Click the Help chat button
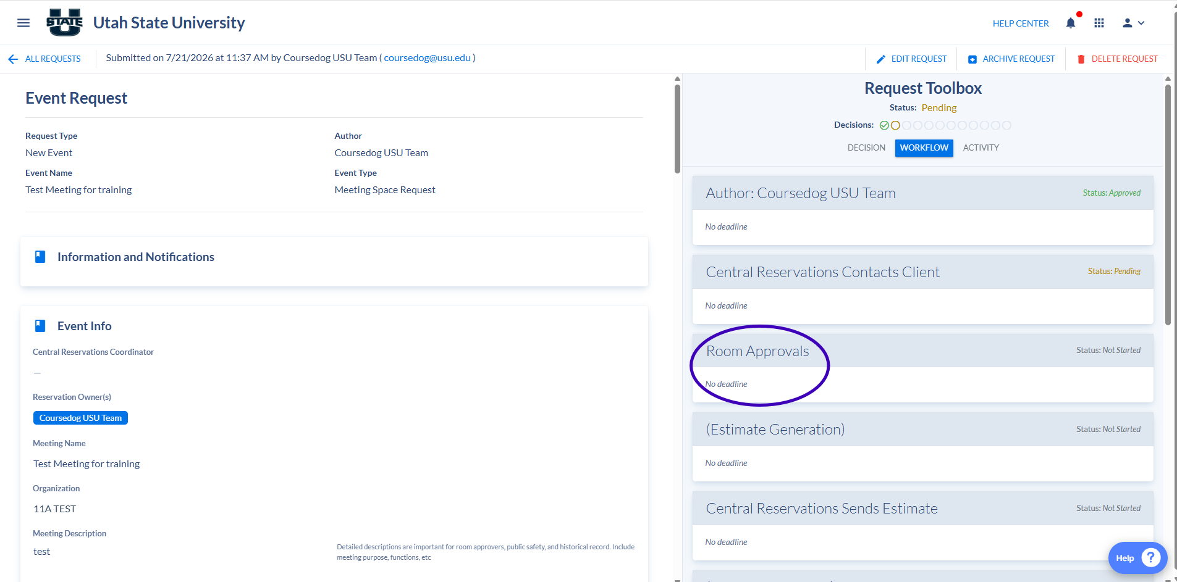Viewport: 1177px width, 582px height. tap(1137, 558)
